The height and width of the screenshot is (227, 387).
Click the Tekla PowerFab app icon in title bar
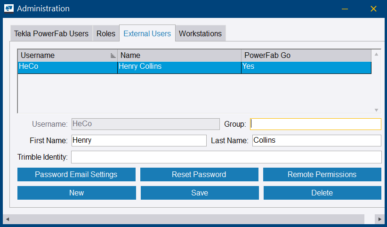point(9,8)
